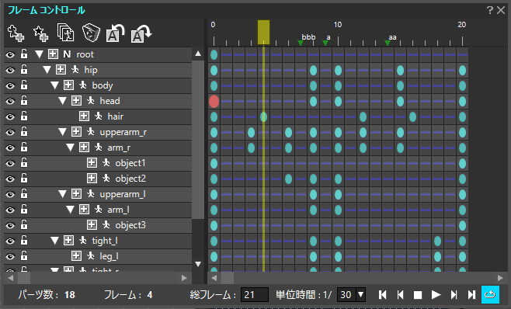The height and width of the screenshot is (309, 511).
Task: Hide the root part with eye icon
Action: pos(10,54)
